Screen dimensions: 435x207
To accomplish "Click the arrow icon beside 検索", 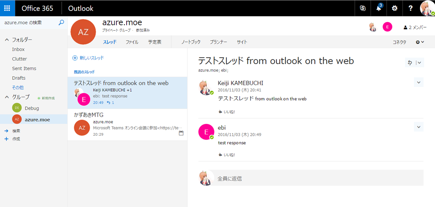I will click(7, 131).
